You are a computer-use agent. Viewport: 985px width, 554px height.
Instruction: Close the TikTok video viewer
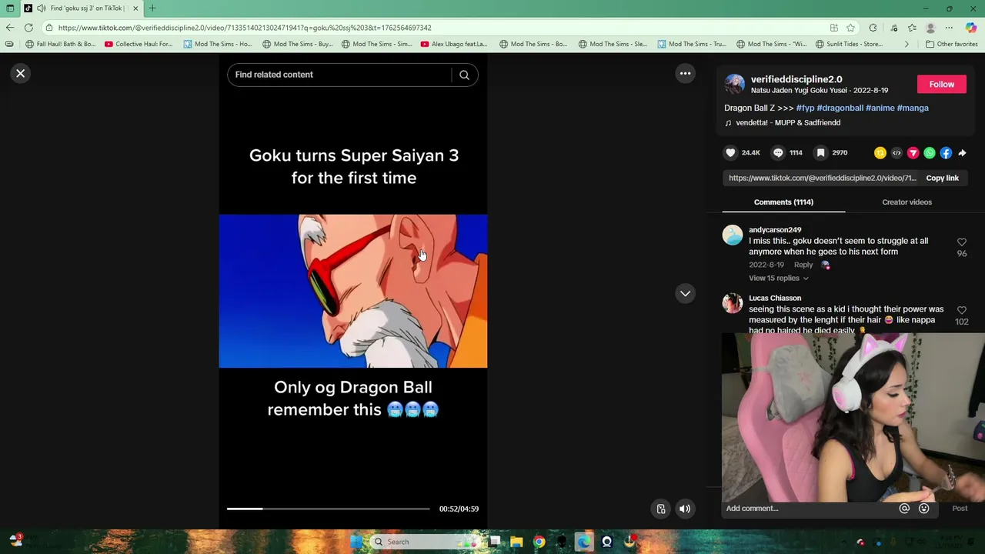click(21, 74)
